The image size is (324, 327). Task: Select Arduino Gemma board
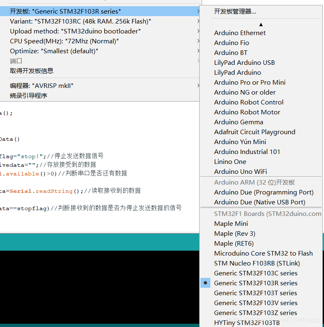pos(261,122)
